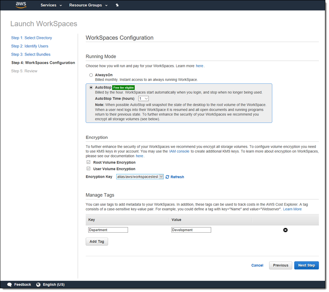329x292 pixels.
Task: Select Step 4: WorkSpaces Configuration
Action: pyautogui.click(x=43, y=63)
